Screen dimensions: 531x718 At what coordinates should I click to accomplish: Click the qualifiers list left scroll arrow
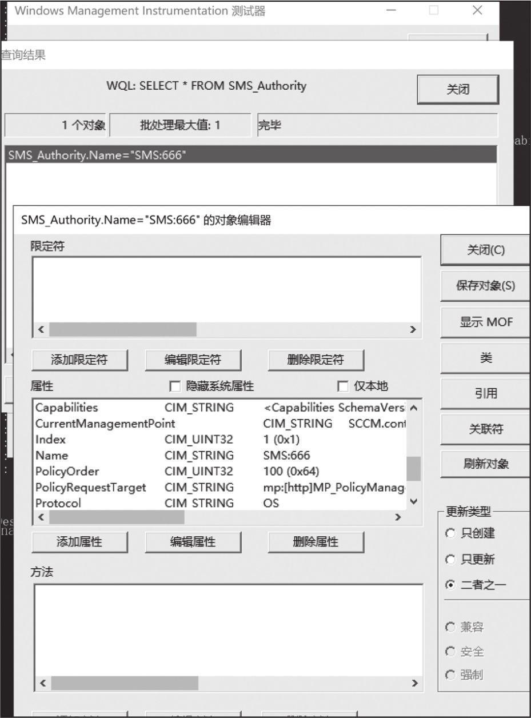tap(41, 329)
